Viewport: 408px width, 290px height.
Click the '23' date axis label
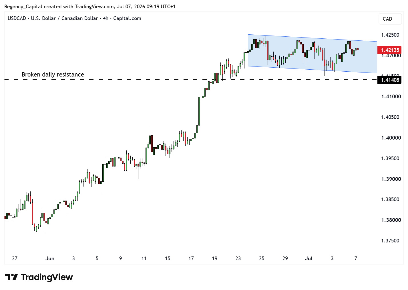coord(238,258)
